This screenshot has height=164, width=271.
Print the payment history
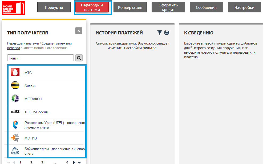167,32
